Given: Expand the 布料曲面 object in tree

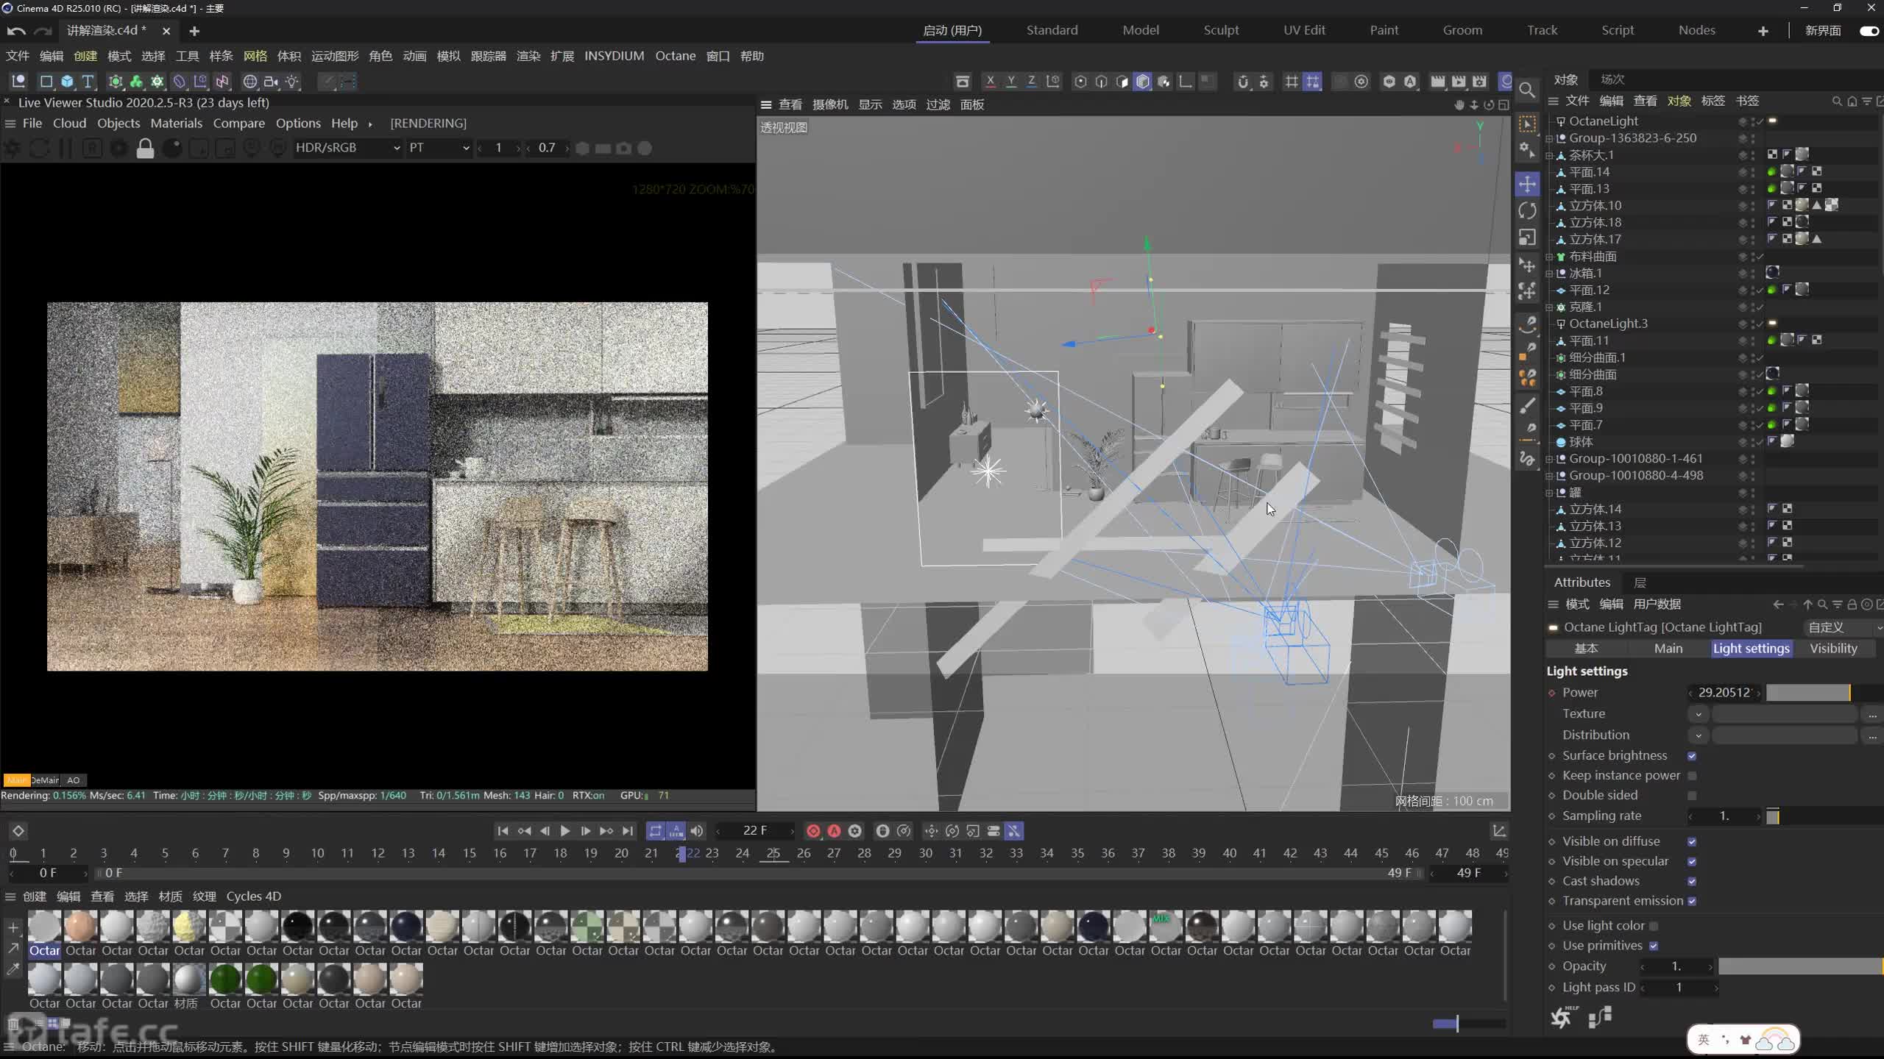Looking at the screenshot, I should (x=1549, y=257).
